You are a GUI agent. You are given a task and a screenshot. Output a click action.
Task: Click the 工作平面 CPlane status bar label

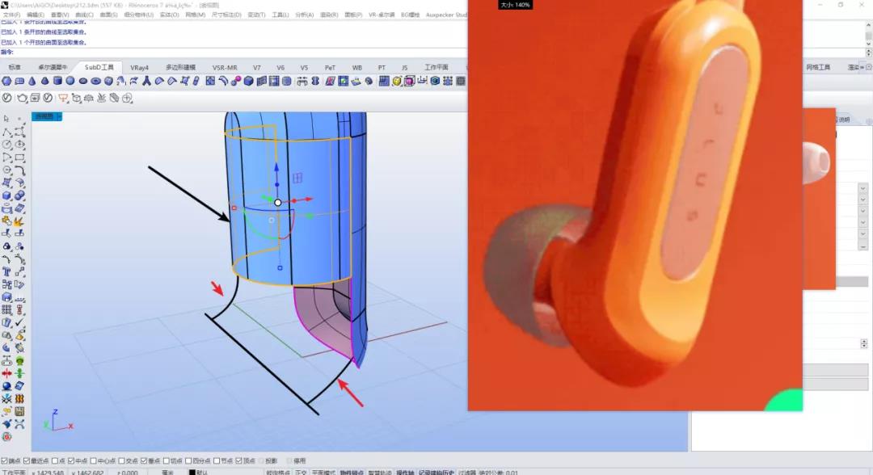tap(14, 473)
